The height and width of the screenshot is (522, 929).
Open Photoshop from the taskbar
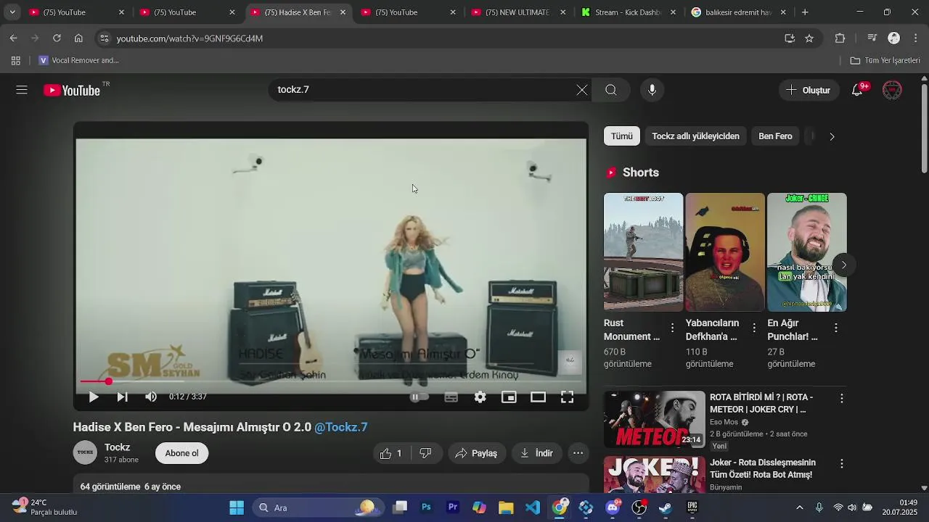[x=427, y=507]
